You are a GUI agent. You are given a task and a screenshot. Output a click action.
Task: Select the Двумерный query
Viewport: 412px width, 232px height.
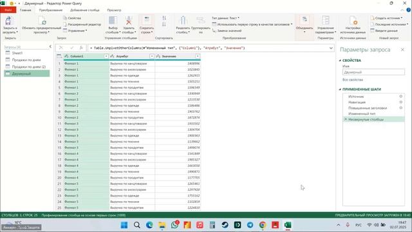pos(26,73)
